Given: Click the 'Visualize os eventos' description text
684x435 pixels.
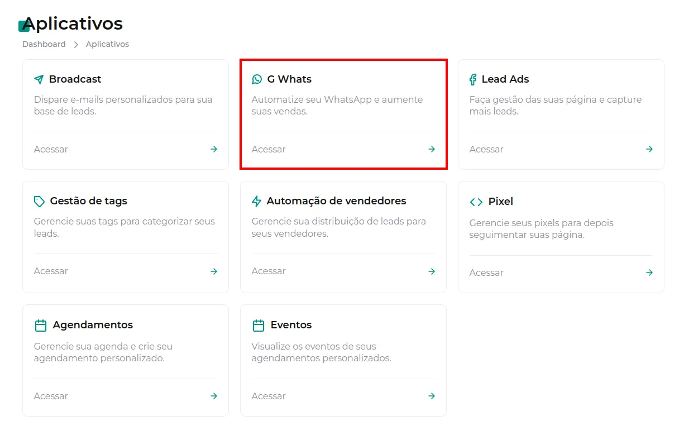Looking at the screenshot, I should click(x=322, y=352).
